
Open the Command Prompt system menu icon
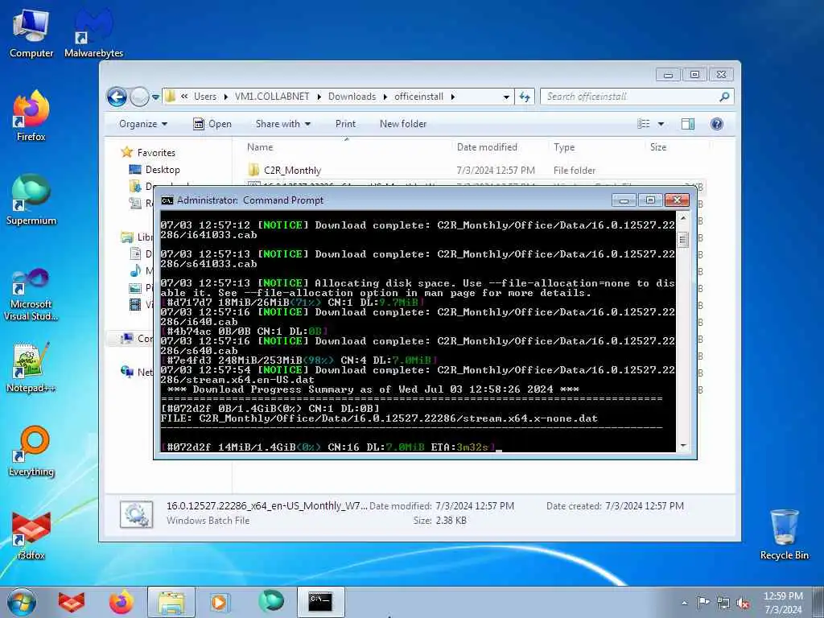point(167,200)
